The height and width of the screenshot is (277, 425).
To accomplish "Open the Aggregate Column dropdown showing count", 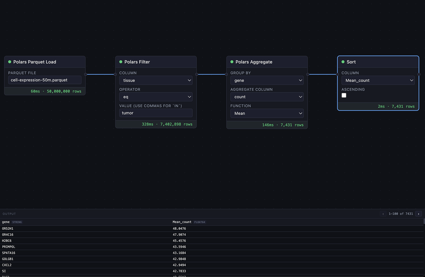I will 267,97.
